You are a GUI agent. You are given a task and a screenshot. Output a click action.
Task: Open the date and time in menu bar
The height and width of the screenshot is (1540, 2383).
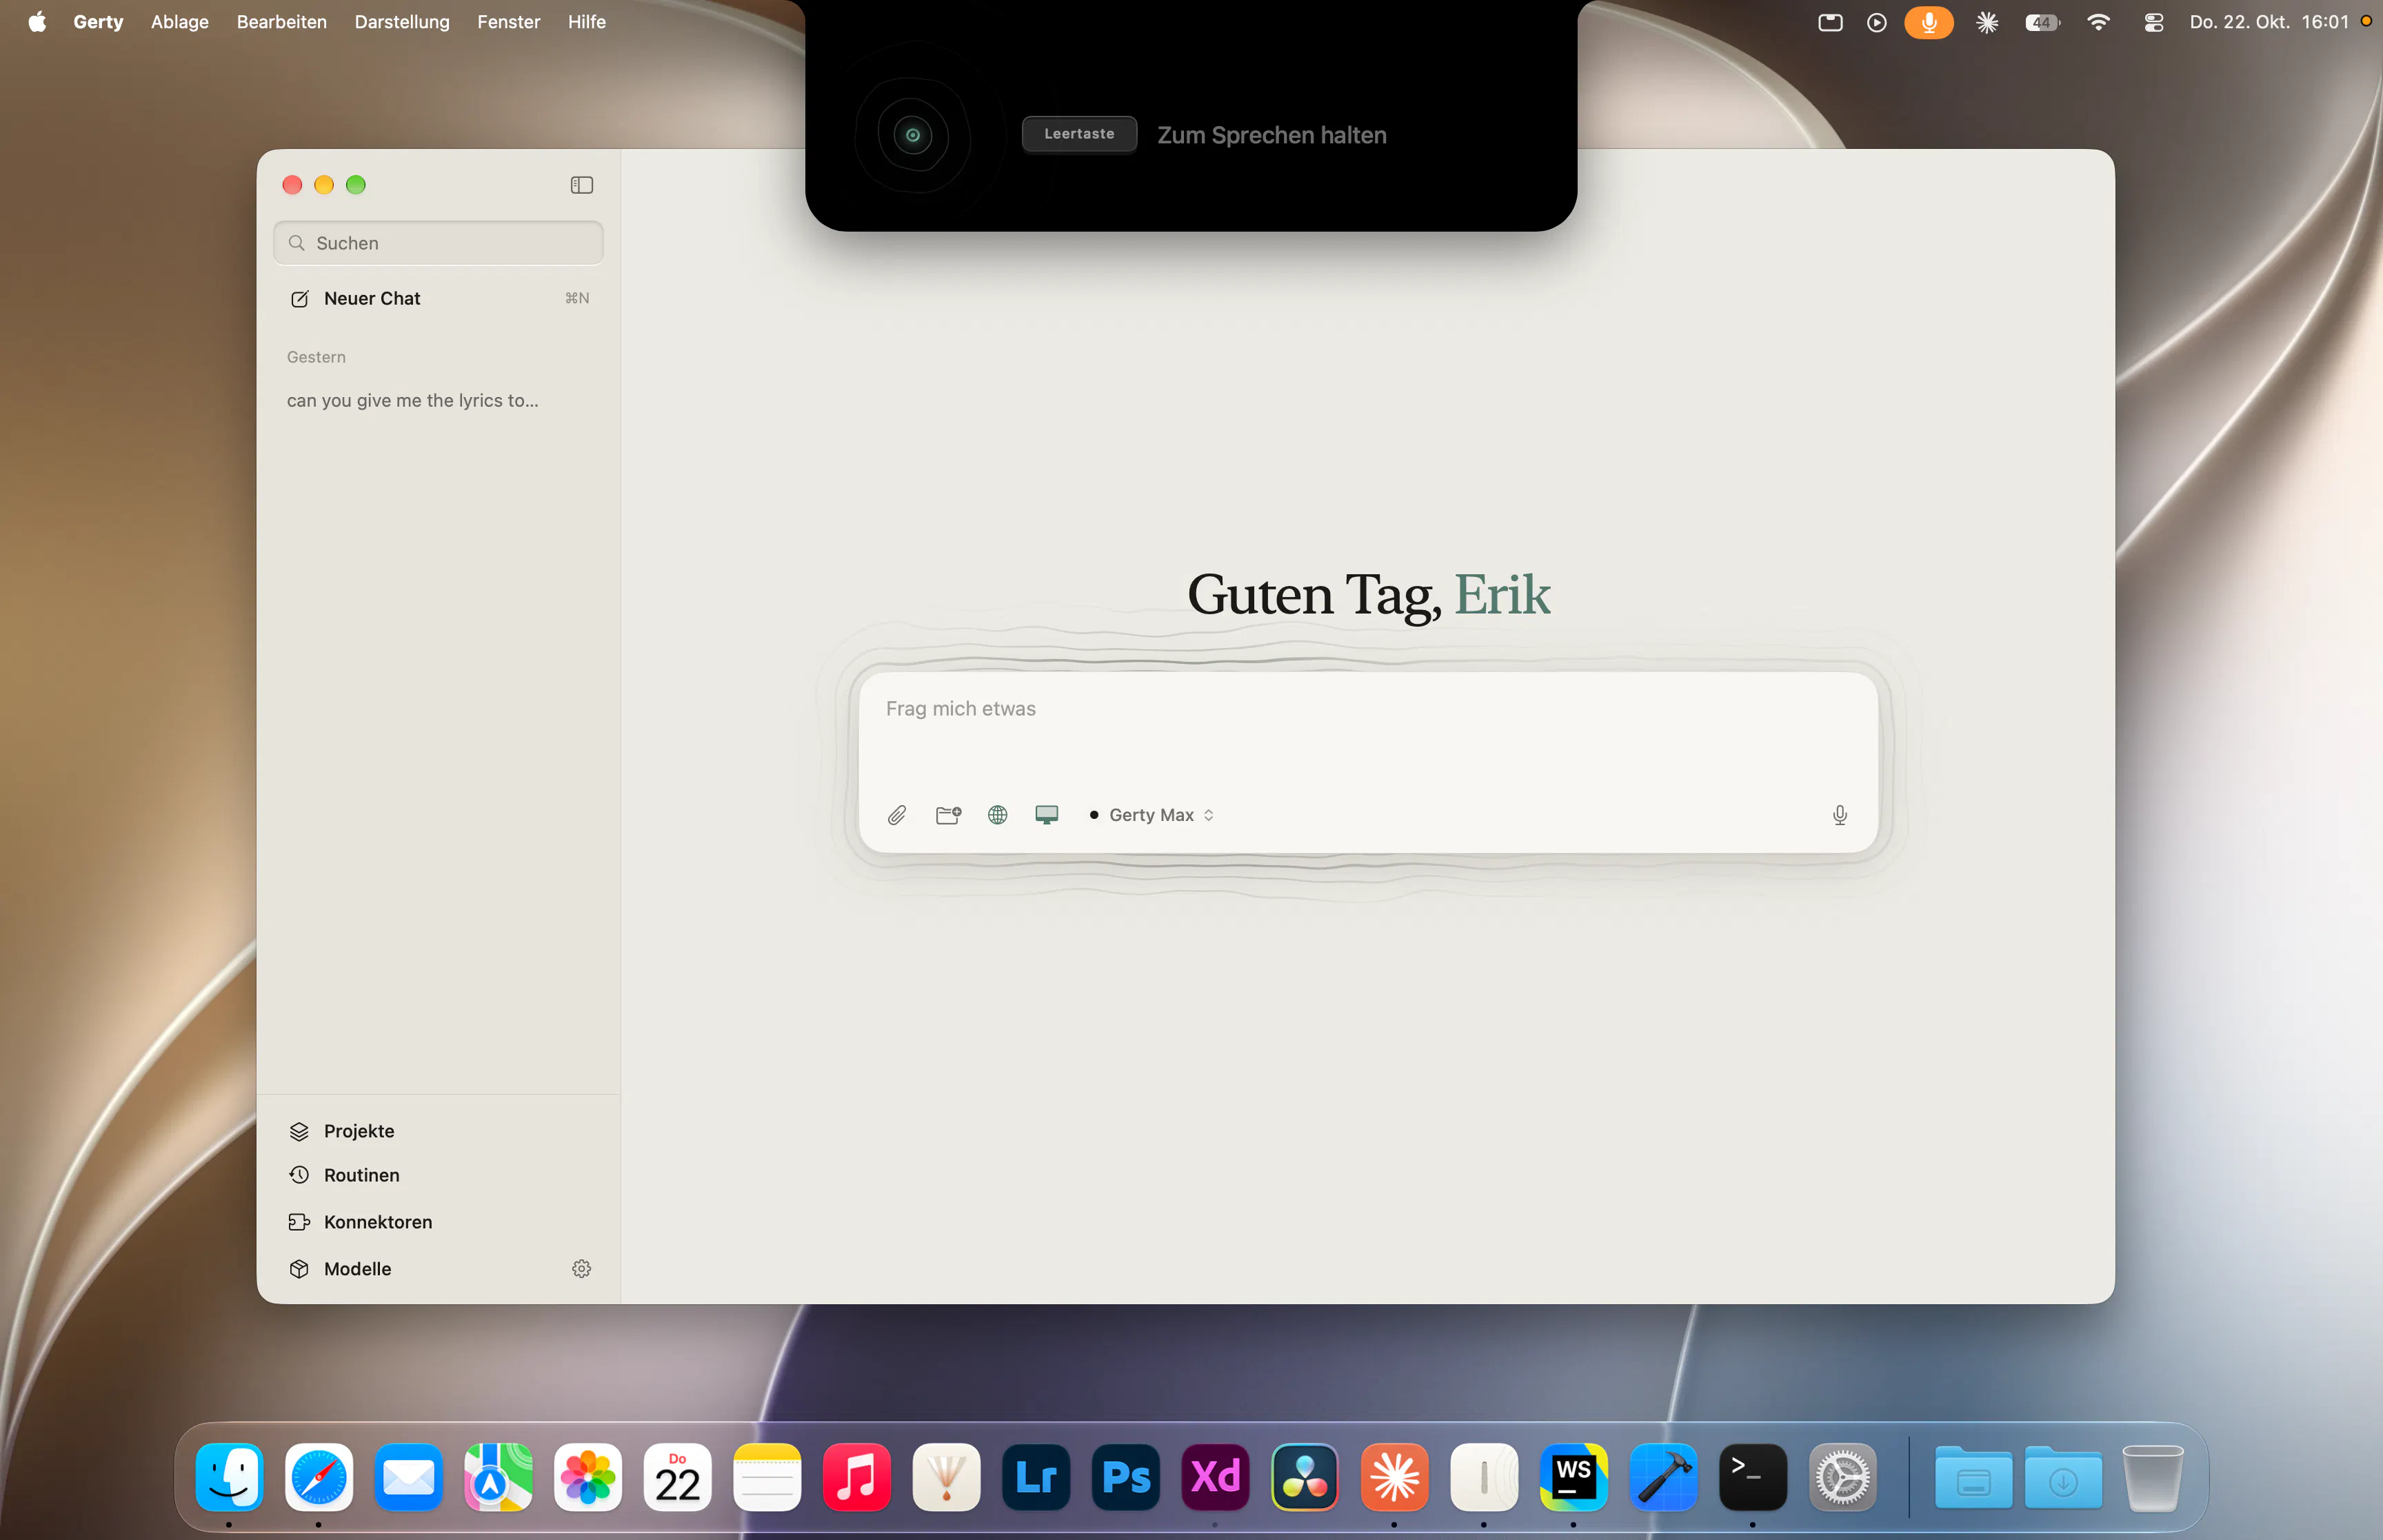click(2268, 21)
